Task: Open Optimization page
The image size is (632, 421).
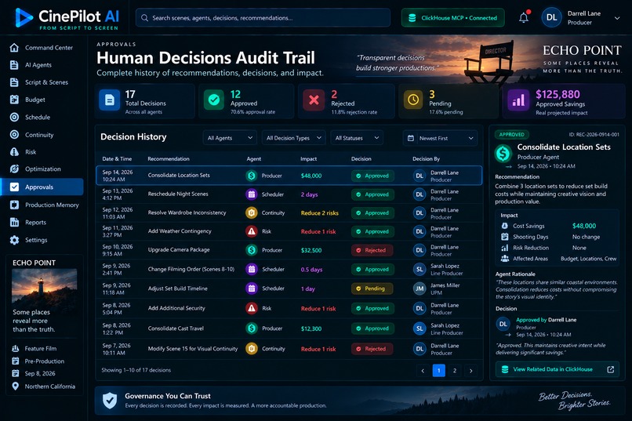Action: click(42, 169)
